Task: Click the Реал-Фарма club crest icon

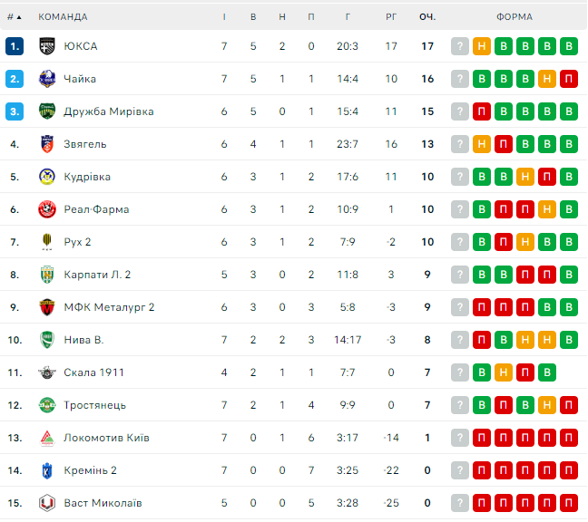Action: [x=48, y=209]
